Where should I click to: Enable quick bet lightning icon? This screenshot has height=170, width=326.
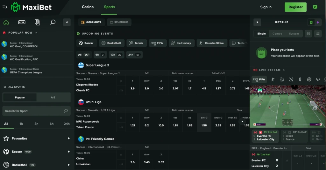(x=317, y=22)
